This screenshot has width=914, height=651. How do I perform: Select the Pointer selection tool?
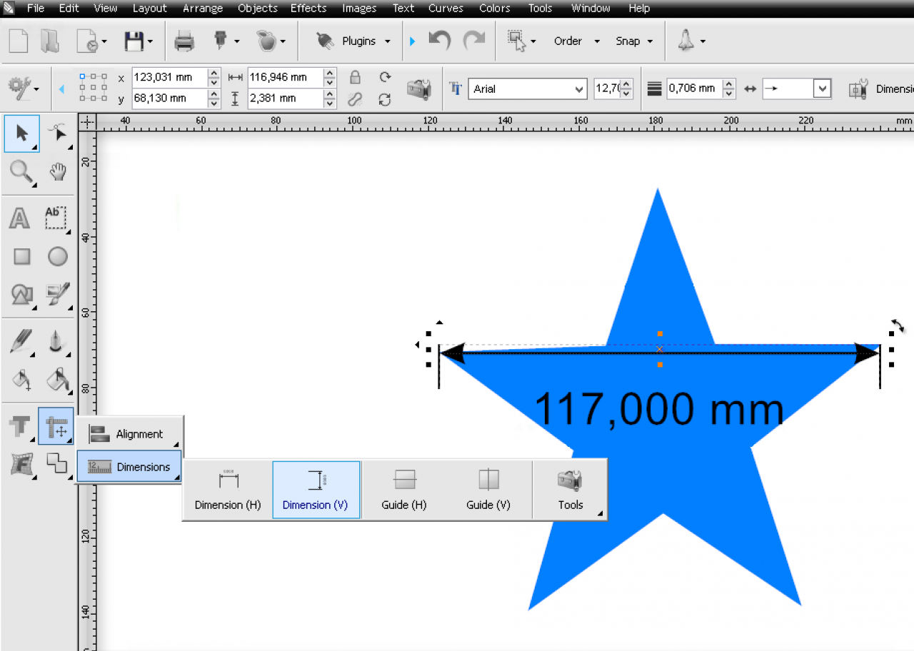click(21, 133)
